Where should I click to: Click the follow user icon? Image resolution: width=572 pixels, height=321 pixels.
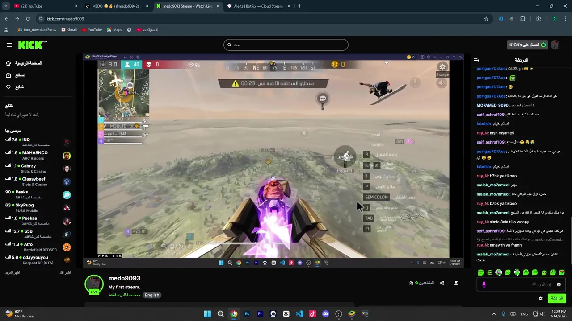click(x=456, y=283)
